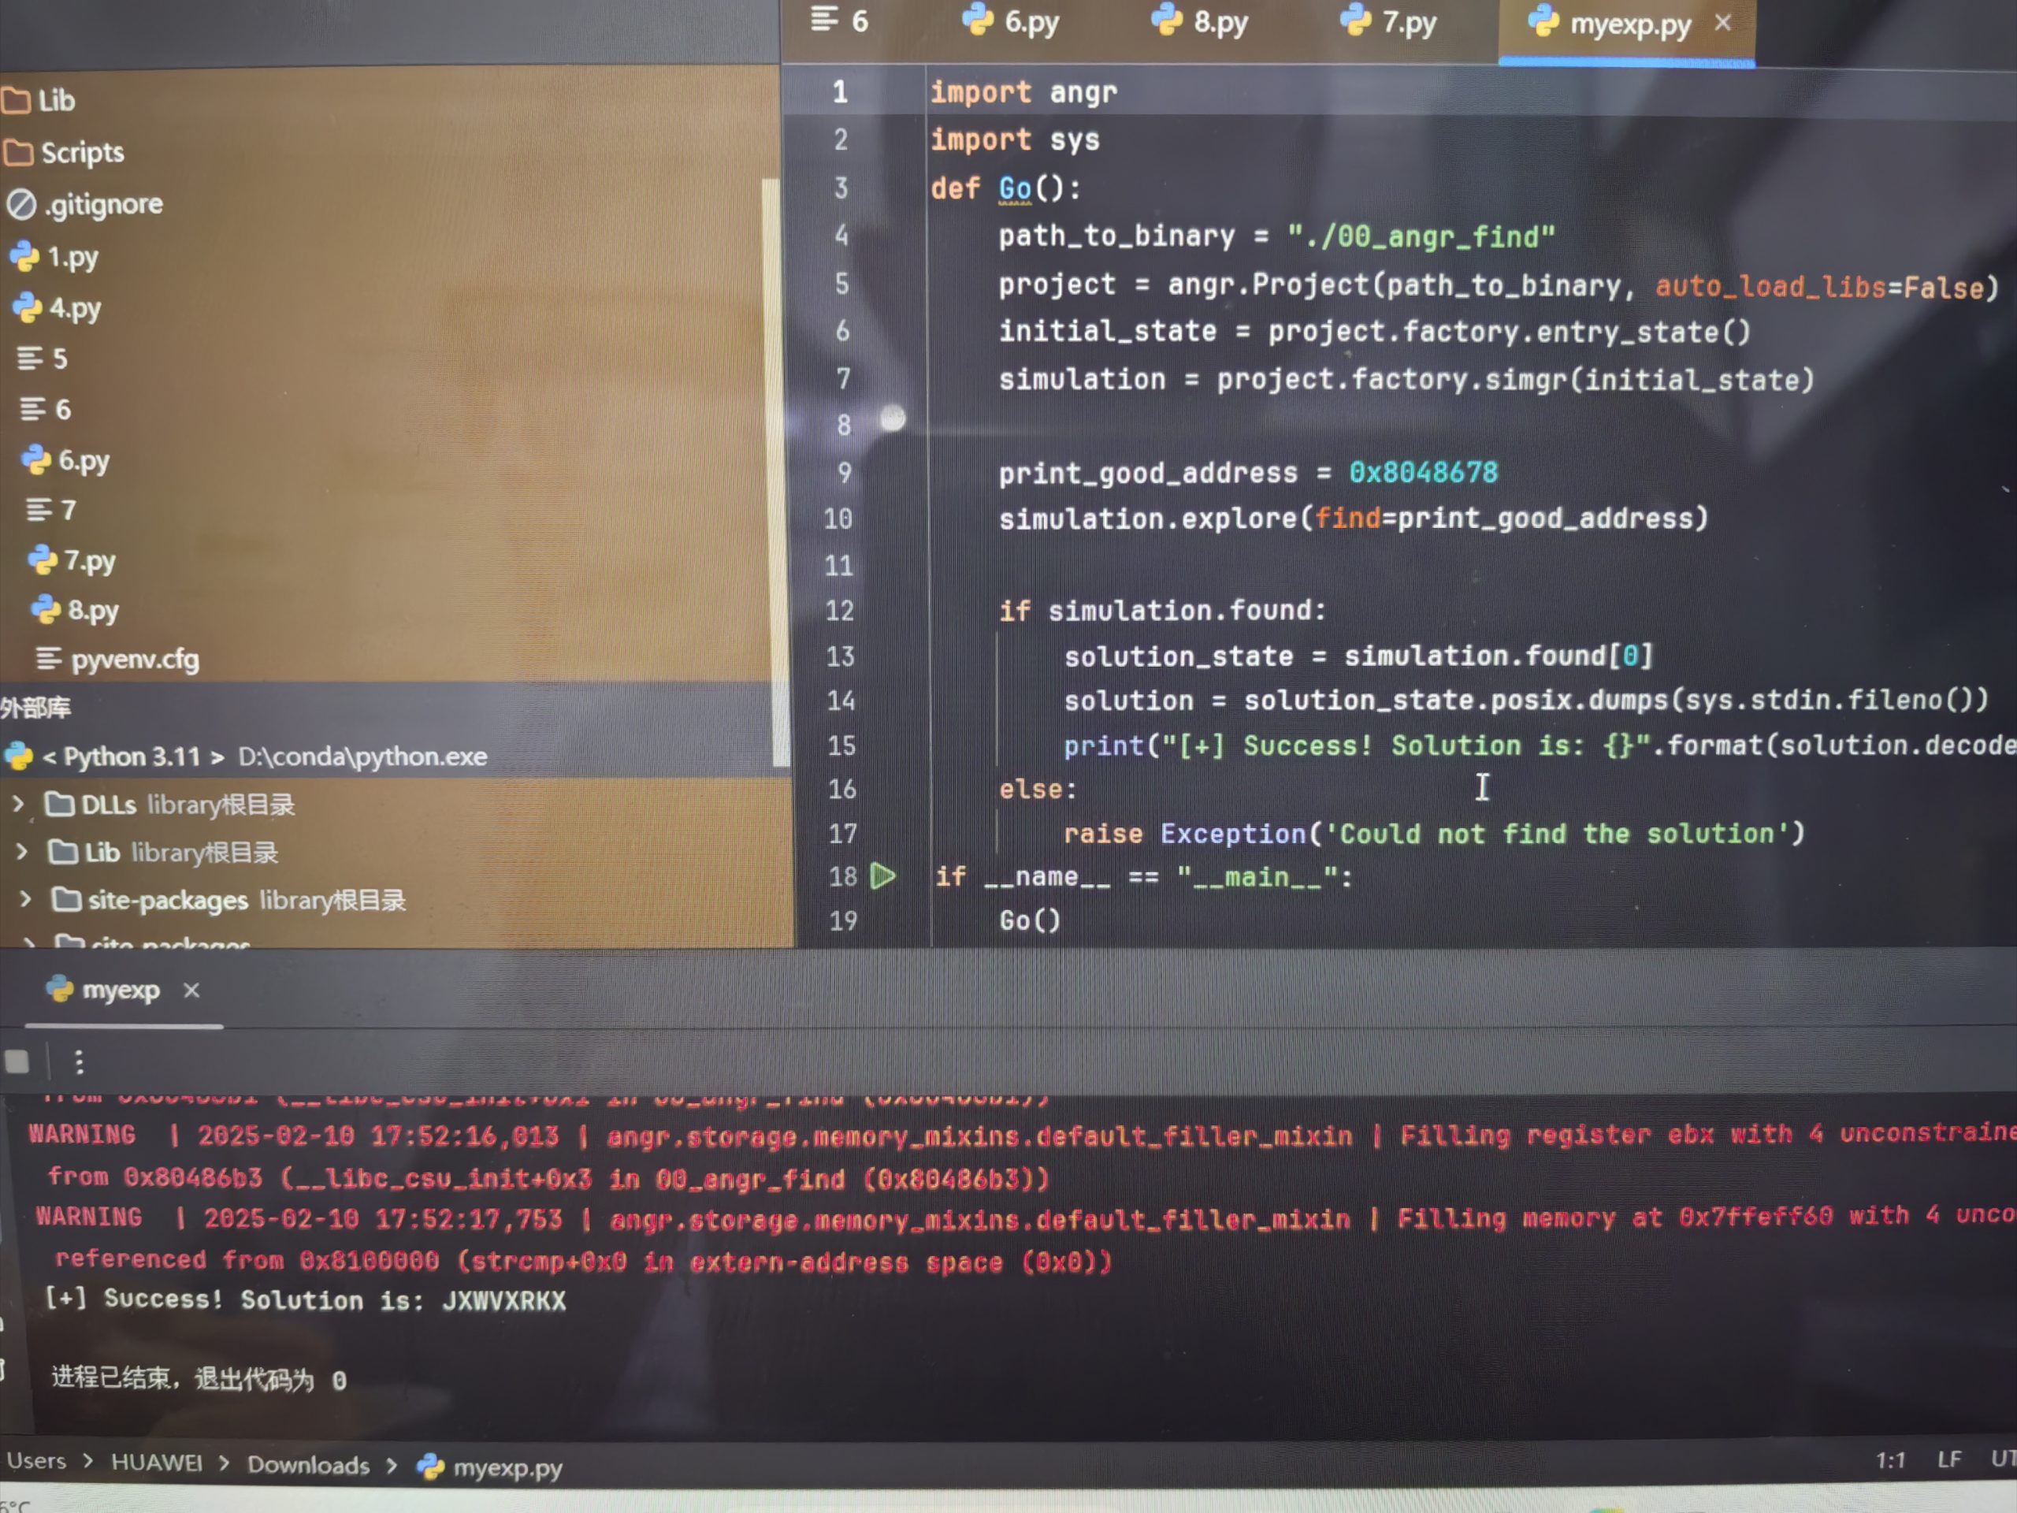Expand the DLLs library root
The image size is (2017, 1513).
click(18, 804)
